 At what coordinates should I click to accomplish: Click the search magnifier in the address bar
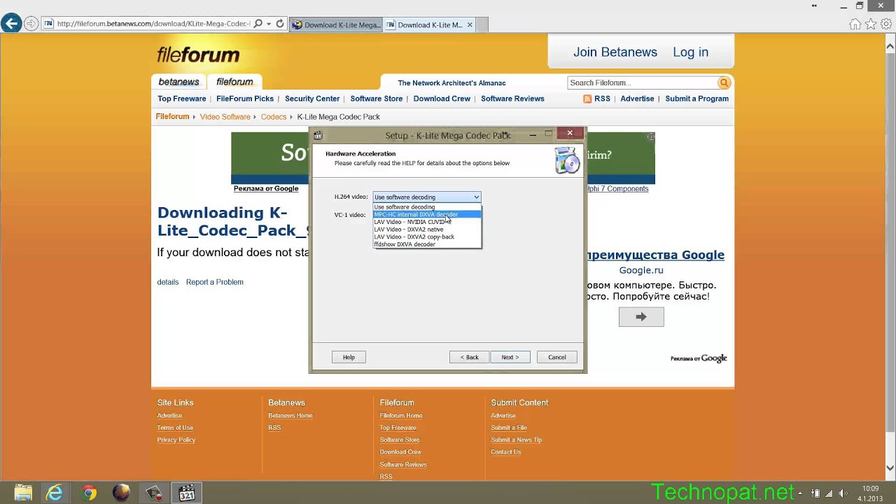258,24
